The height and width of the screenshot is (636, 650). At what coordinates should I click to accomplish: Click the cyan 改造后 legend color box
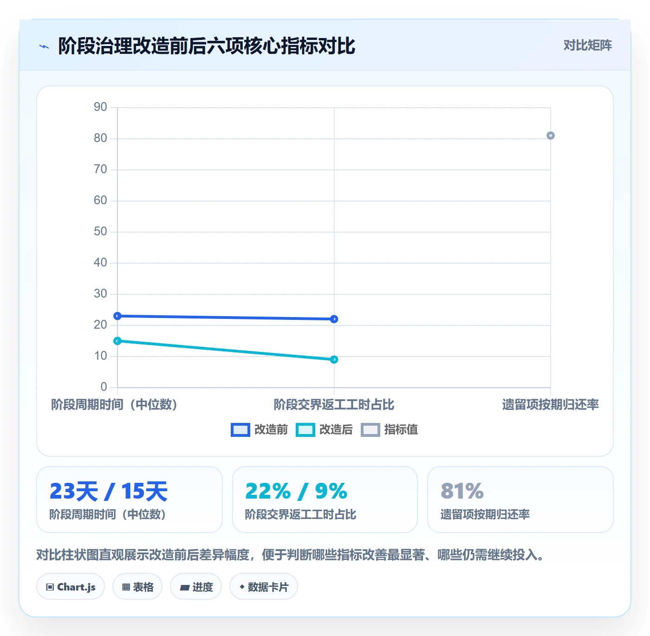point(305,430)
